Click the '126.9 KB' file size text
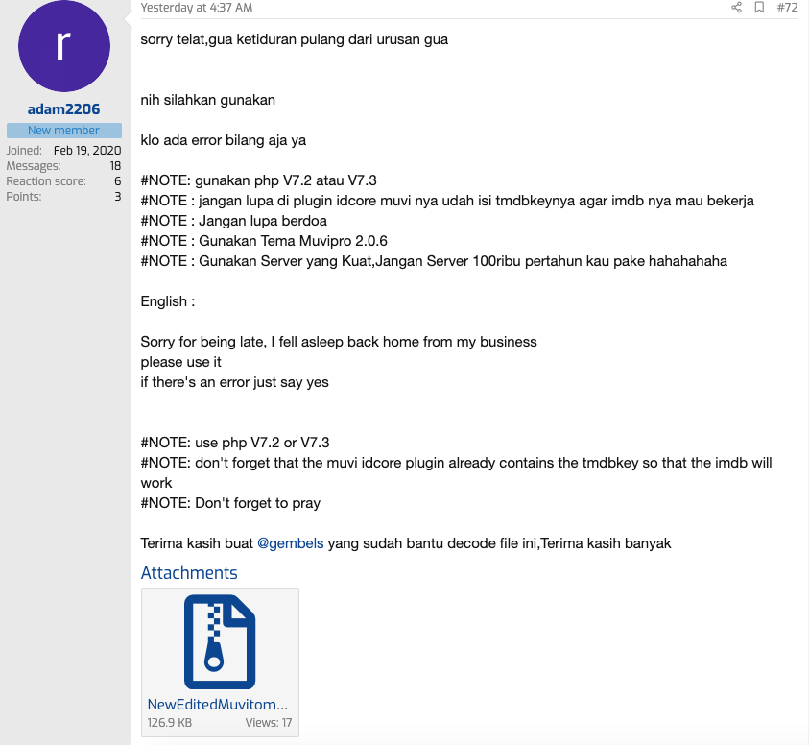 [169, 722]
